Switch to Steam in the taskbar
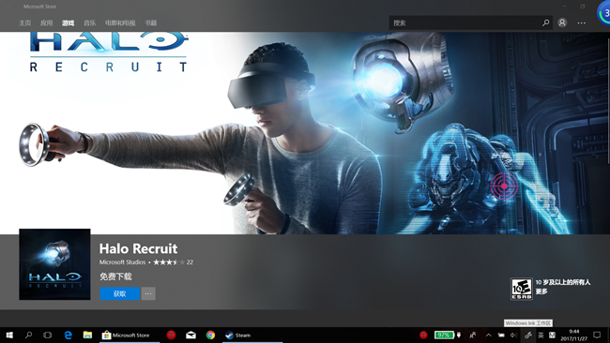Image resolution: width=610 pixels, height=343 pixels. click(238, 335)
